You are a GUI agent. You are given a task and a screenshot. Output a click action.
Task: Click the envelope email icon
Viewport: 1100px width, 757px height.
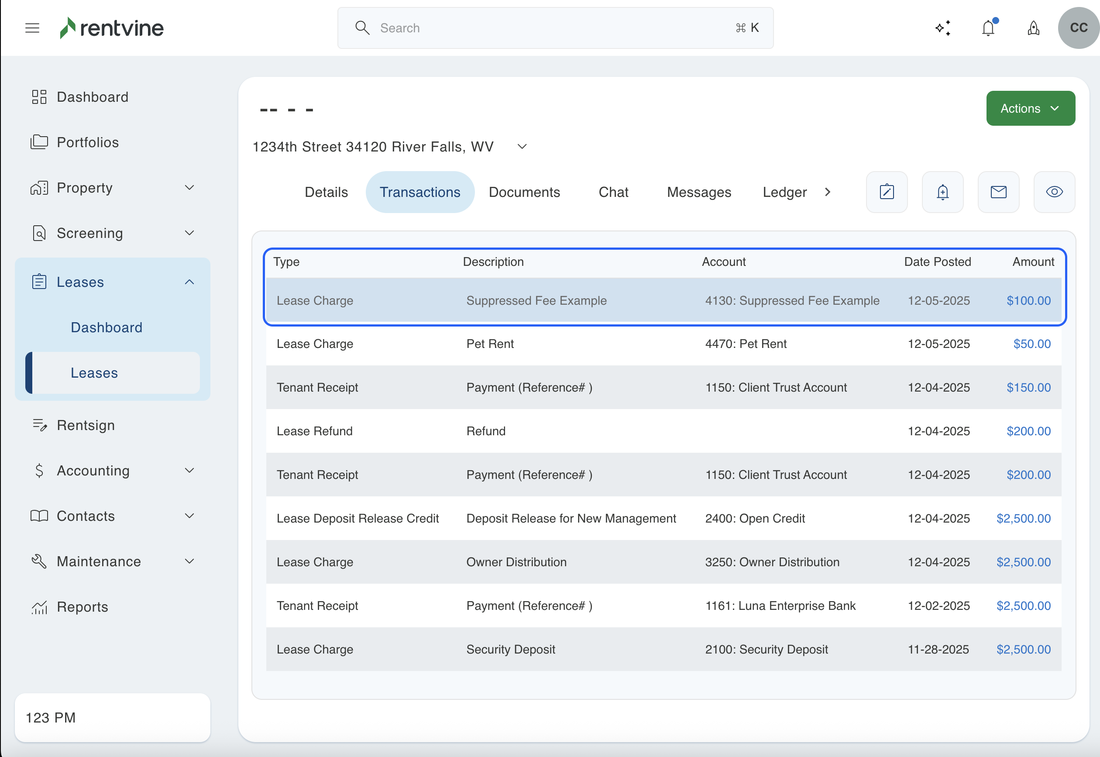999,192
